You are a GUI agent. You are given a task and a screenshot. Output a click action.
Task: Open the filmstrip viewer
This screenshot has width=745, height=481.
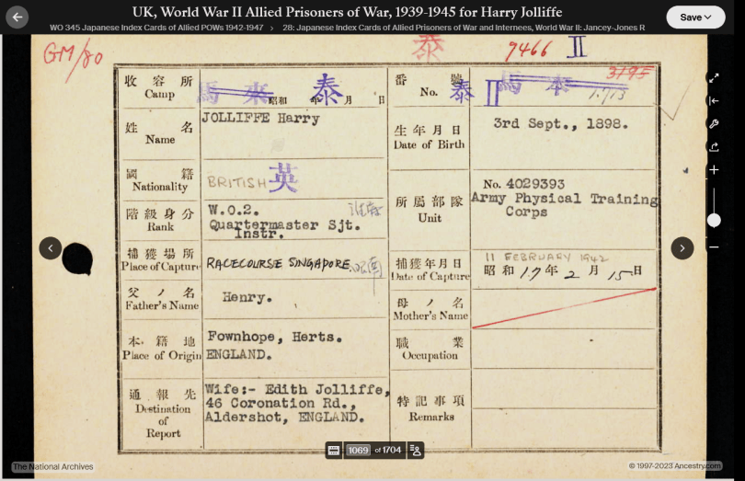pos(334,450)
